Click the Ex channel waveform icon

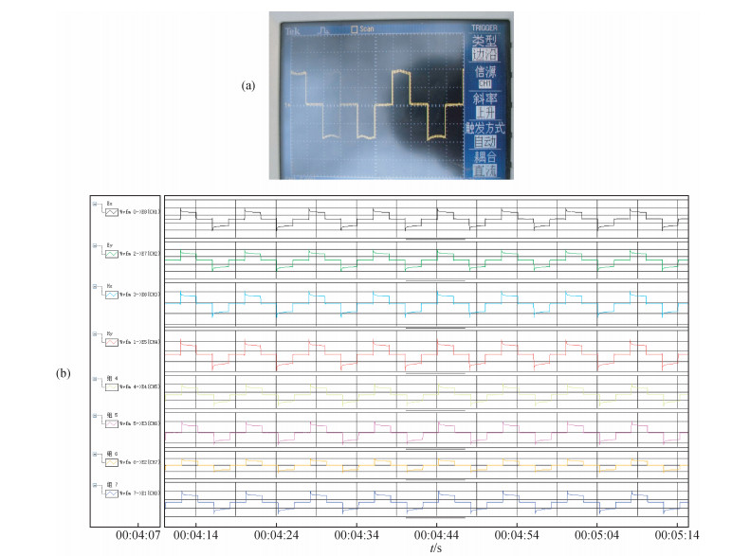click(111, 213)
